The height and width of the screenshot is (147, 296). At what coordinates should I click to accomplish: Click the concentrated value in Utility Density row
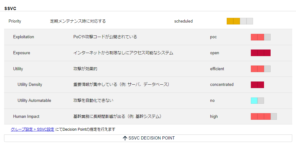coord(222,85)
